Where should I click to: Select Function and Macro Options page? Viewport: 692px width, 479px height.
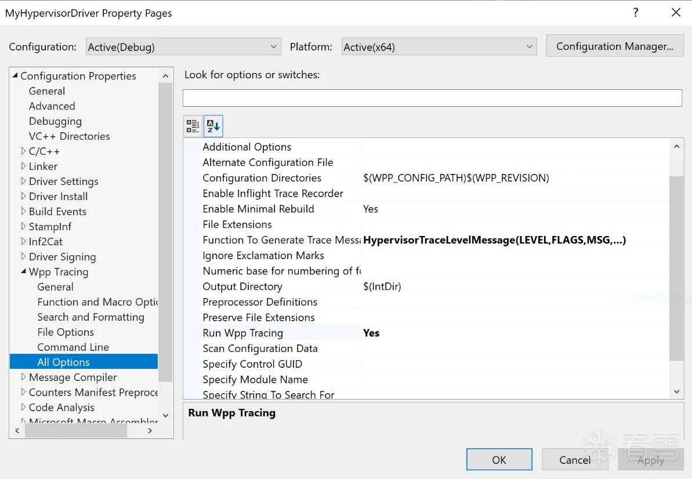click(97, 302)
